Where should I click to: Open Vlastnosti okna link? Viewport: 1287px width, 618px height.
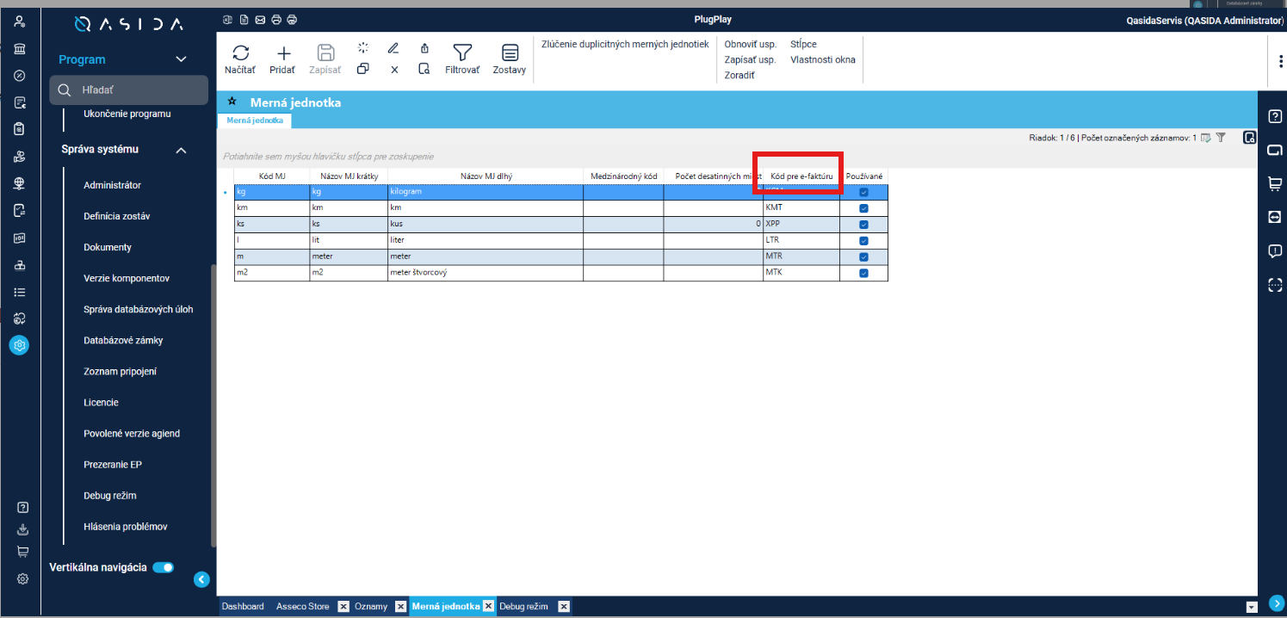823,59
